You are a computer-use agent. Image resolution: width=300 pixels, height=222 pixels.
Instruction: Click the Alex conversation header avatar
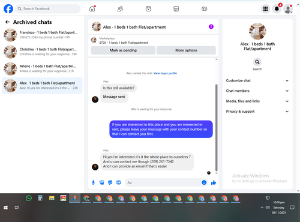click(97, 27)
